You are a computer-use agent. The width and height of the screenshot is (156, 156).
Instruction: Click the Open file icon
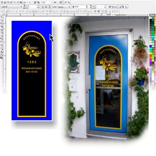5,3
